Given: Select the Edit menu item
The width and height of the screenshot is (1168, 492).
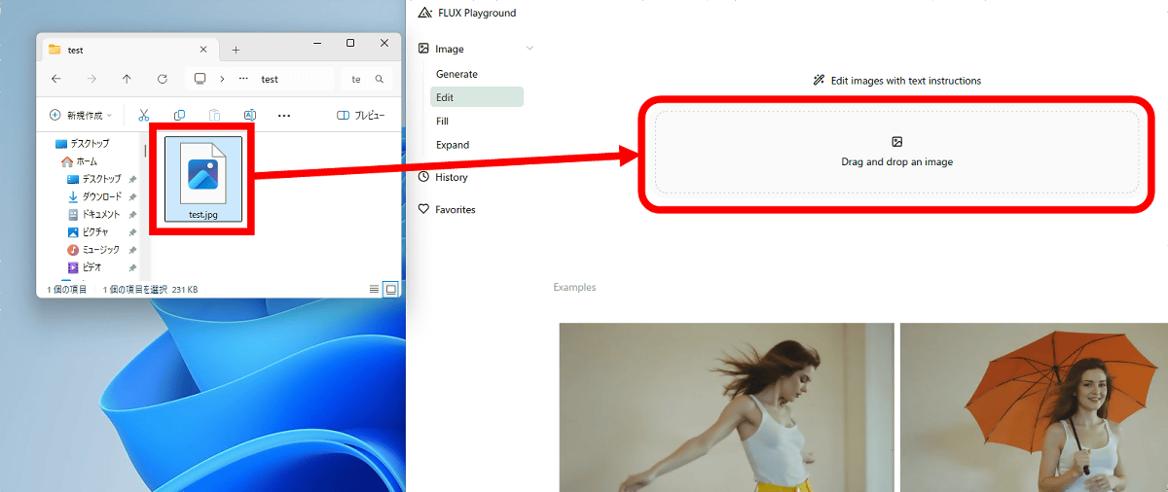Looking at the screenshot, I should coord(477,97).
